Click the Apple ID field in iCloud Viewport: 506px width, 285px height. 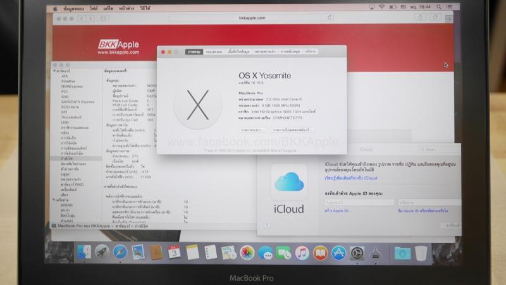[x=359, y=202]
